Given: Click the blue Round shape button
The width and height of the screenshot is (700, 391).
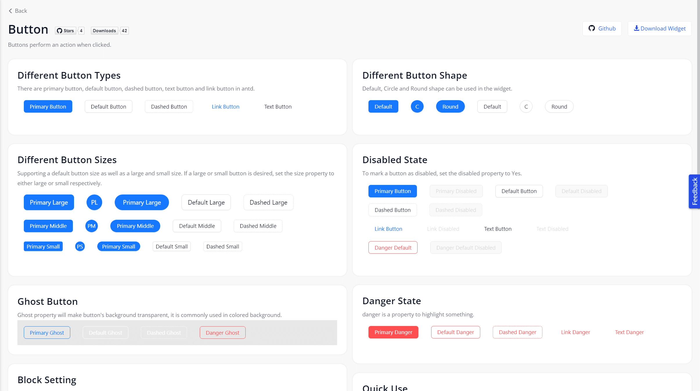Looking at the screenshot, I should 450,106.
